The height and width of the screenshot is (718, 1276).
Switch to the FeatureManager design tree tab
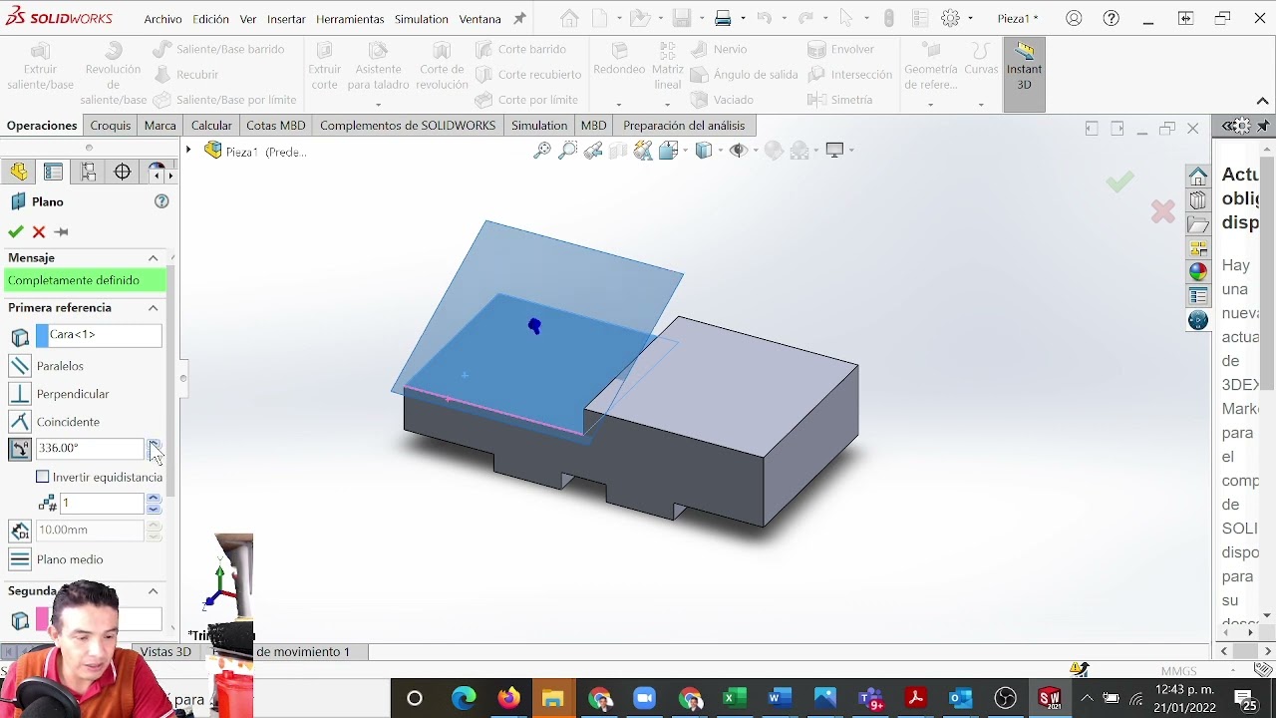(x=19, y=172)
